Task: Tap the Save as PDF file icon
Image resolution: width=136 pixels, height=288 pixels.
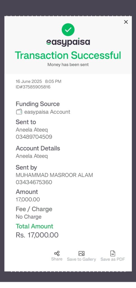Action: (113, 253)
